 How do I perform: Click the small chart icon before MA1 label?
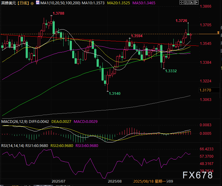click(38, 3)
